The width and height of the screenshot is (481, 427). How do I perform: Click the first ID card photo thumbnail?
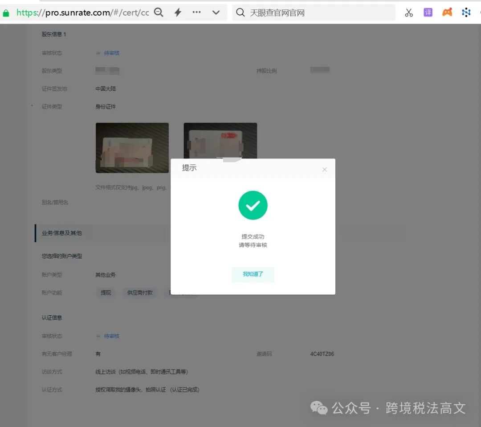point(132,147)
